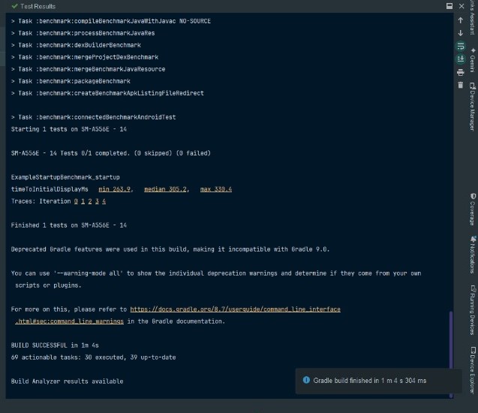Click the info icon in Gradle build notification
This screenshot has width=478, height=413.
click(x=306, y=380)
